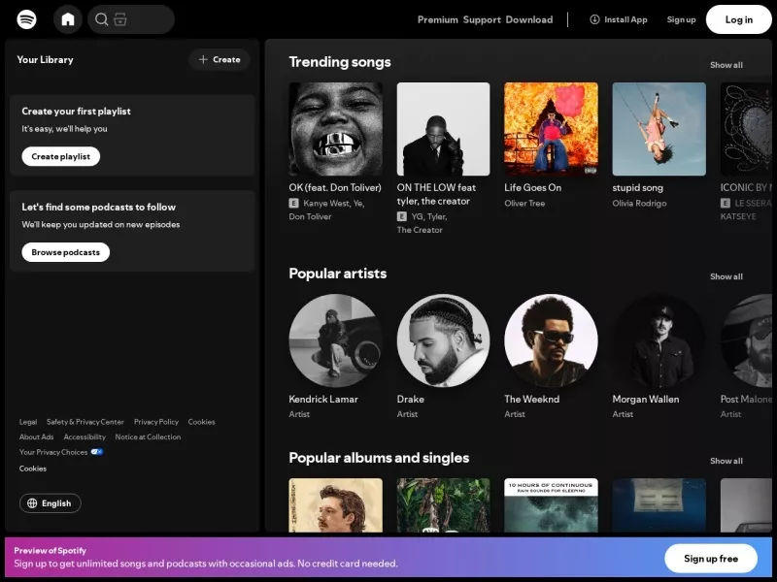Click the Sign up free button
The height and width of the screenshot is (582, 777).
point(711,559)
